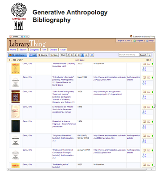Click members icon in Introductory Remarks row
The height and width of the screenshot is (173, 163).
coord(144,82)
